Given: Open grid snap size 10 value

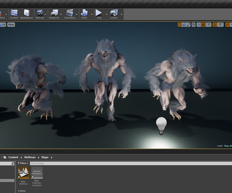Looking at the screenshot, I should pos(209,25).
